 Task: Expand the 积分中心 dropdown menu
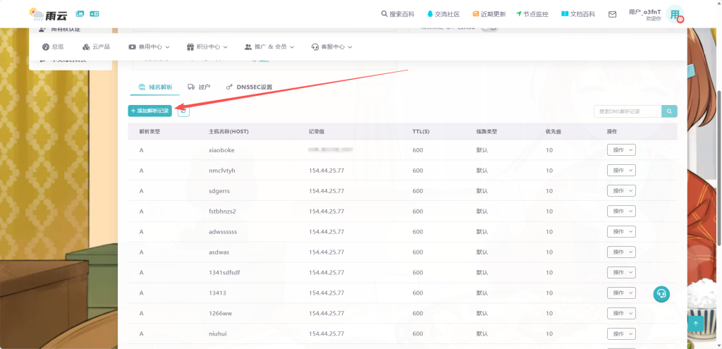[x=207, y=47]
